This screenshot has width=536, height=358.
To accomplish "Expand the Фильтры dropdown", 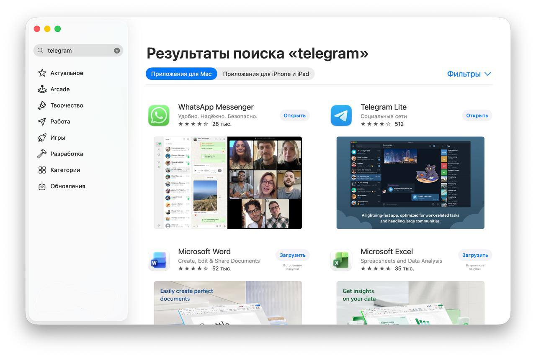I will (469, 74).
